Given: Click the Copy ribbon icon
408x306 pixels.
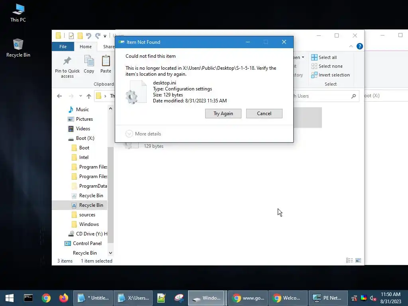Looking at the screenshot, I should point(89,64).
